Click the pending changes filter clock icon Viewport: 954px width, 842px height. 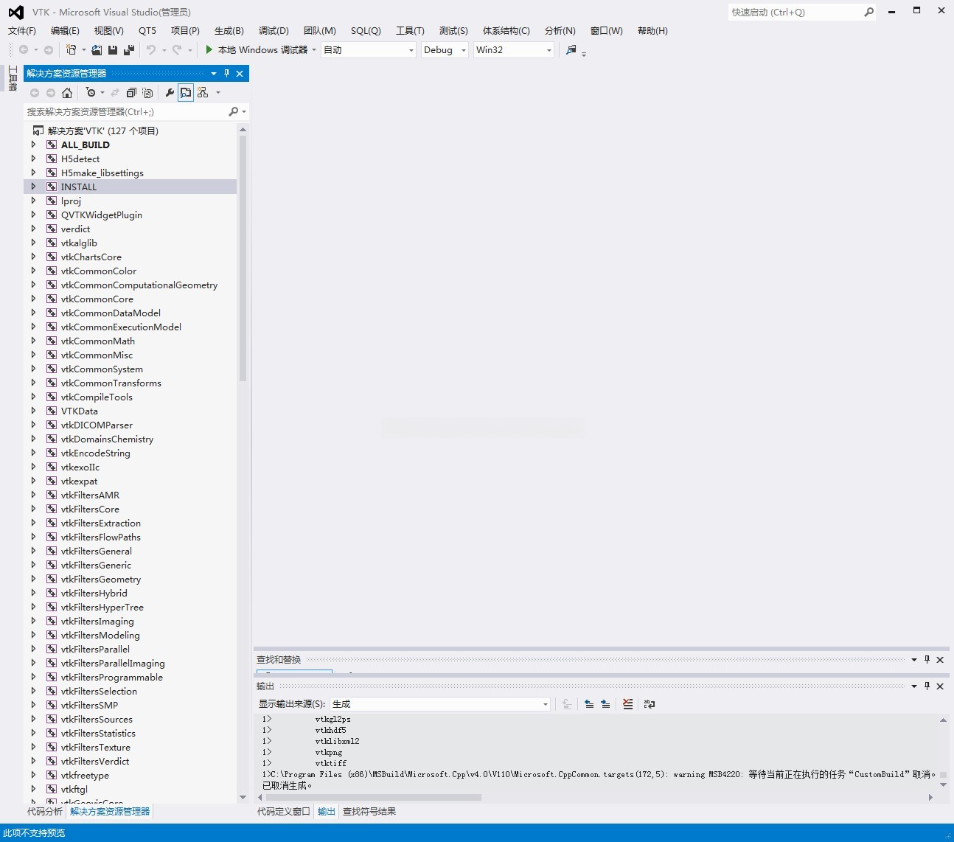[91, 93]
